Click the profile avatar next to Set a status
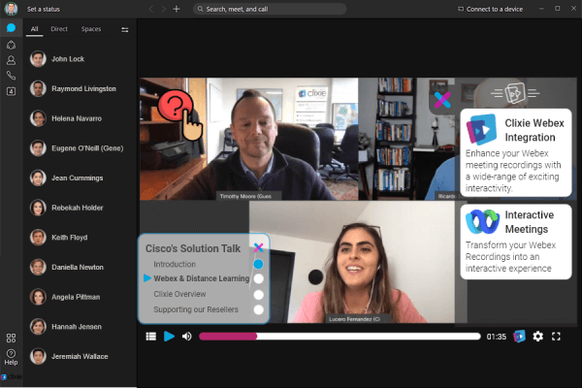The height and width of the screenshot is (388, 582). pyautogui.click(x=11, y=9)
